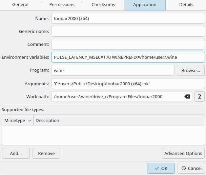This screenshot has width=206, height=175.
Task: Sort by the Mimetype column header
Action: [18, 120]
